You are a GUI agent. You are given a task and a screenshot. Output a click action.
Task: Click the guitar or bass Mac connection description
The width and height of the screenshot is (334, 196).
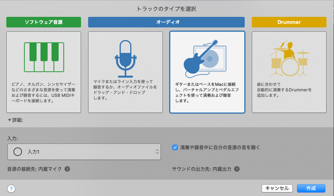click(207, 93)
